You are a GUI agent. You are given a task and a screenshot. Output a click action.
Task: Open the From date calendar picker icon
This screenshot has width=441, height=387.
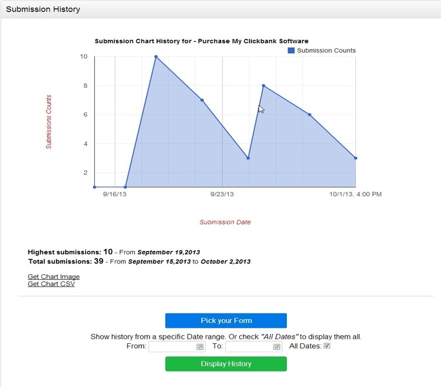tap(200, 347)
